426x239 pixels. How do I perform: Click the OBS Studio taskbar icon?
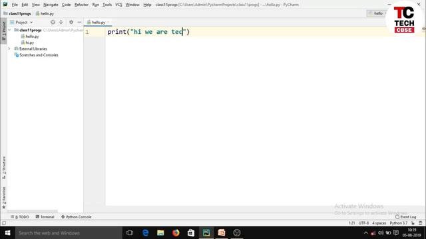pos(237,233)
